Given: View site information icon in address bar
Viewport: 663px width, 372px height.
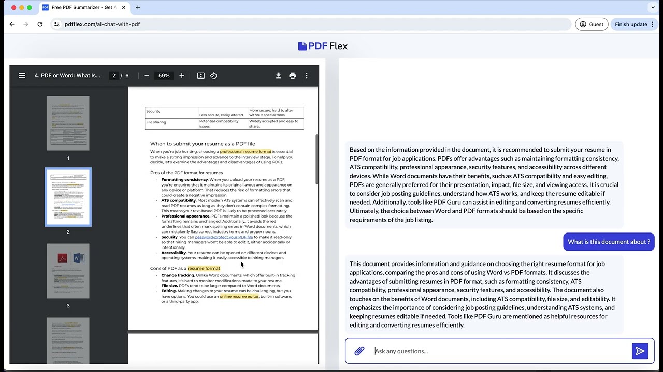Looking at the screenshot, I should [x=57, y=24].
